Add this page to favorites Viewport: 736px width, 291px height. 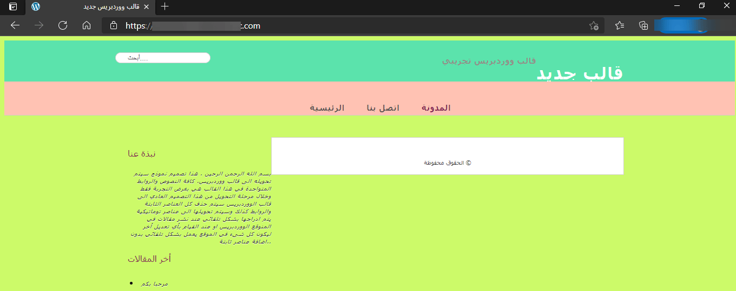click(x=594, y=25)
